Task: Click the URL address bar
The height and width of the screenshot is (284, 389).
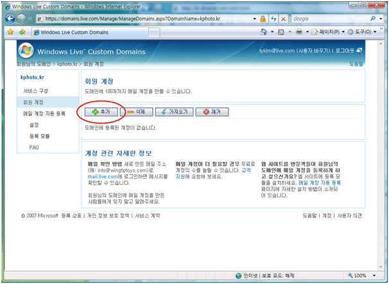Action: (x=146, y=19)
